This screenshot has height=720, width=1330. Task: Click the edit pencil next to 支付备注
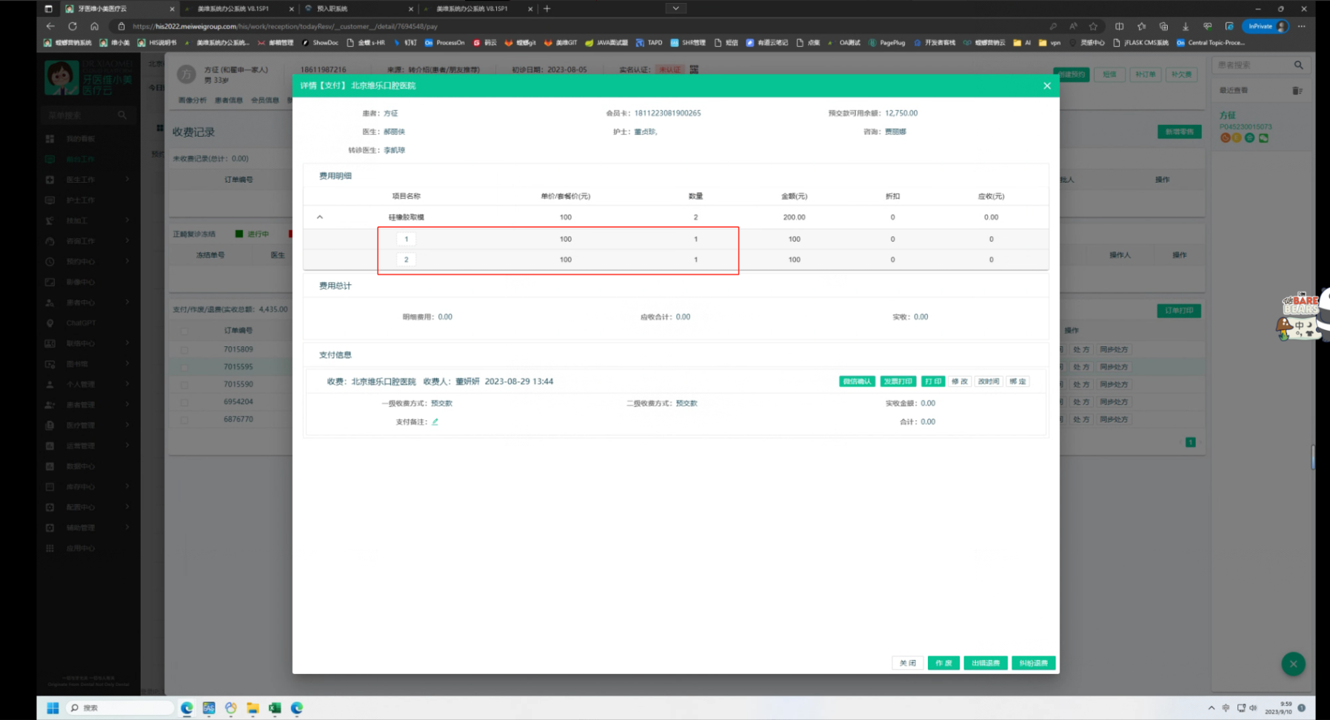[x=435, y=422]
